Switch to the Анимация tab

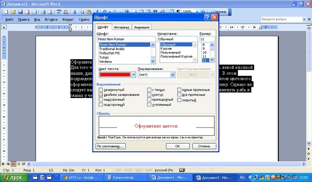(x=141, y=27)
